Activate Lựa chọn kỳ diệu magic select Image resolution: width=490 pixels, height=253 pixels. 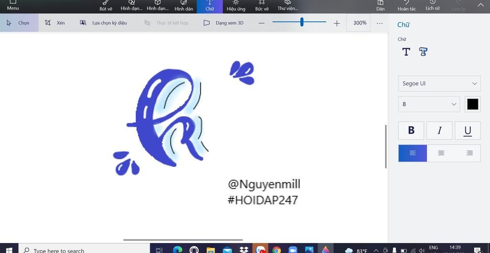103,23
